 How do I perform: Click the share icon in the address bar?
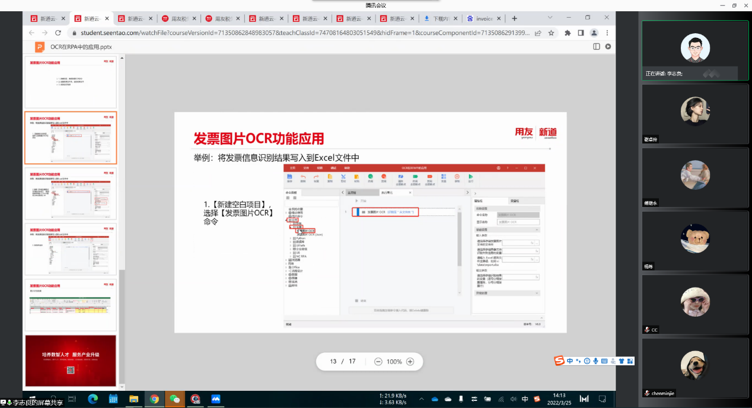[x=538, y=33]
